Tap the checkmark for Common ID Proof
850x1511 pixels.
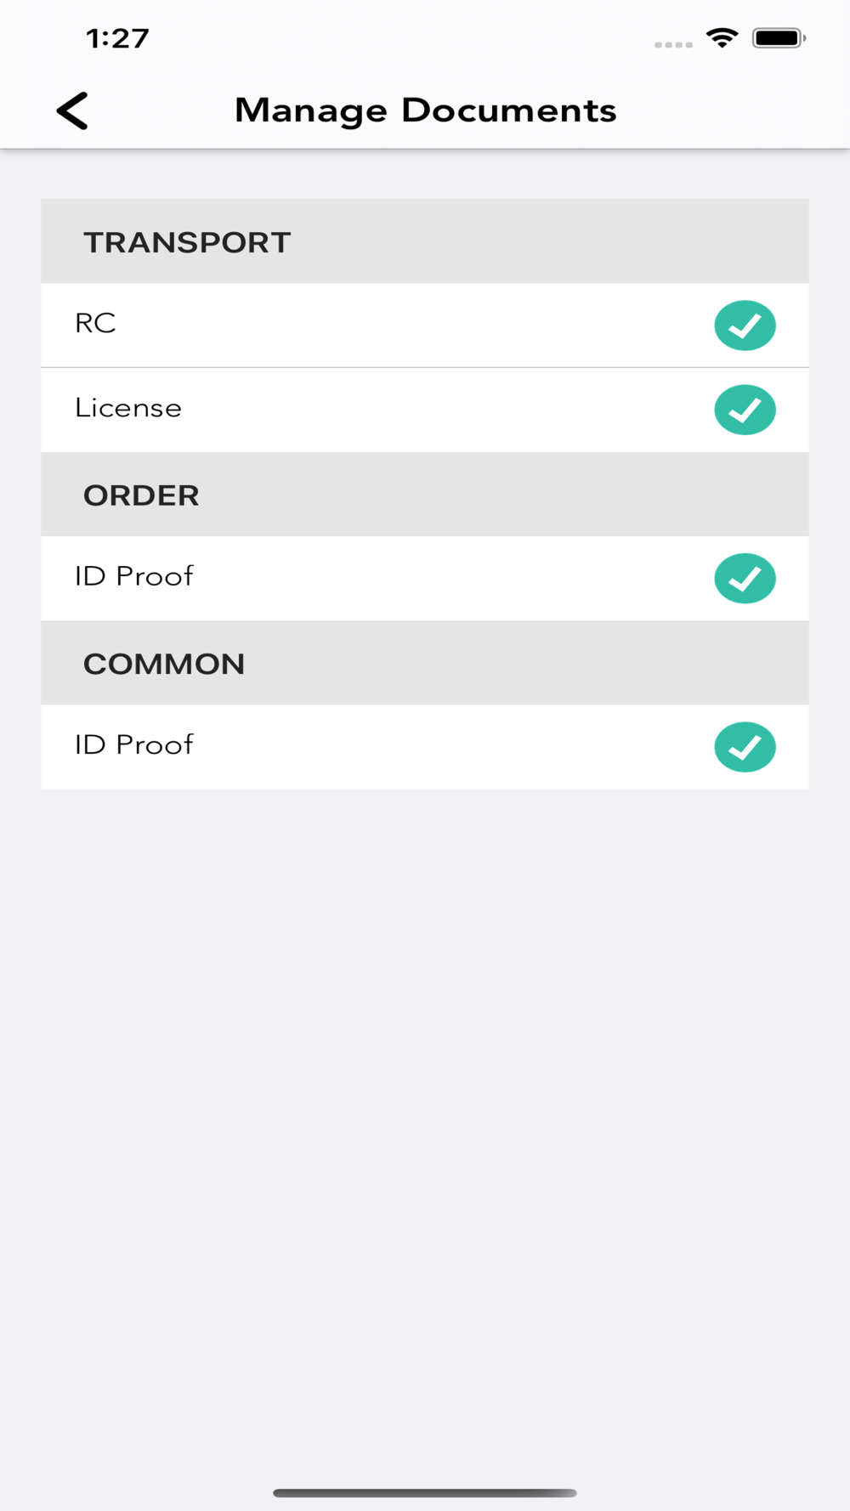[745, 747]
